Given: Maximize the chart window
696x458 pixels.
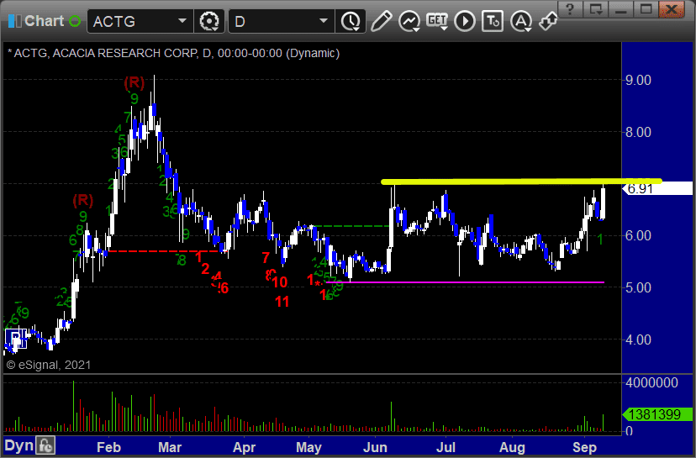Looking at the screenshot, I should [x=646, y=9].
